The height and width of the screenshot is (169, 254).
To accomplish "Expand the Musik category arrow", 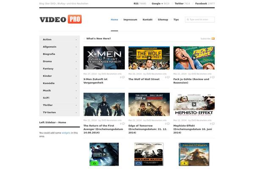I will (76, 90).
